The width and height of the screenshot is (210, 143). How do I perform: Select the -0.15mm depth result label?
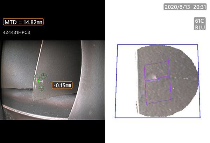pos(62,85)
